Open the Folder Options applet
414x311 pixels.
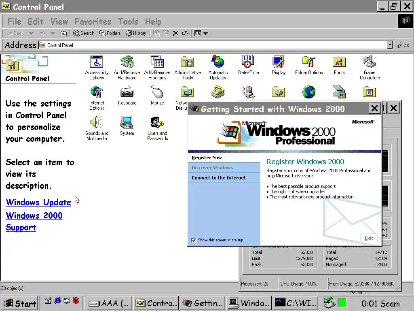(x=309, y=65)
